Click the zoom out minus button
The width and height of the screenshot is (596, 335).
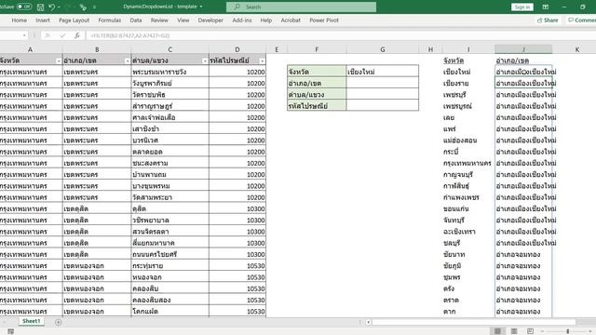coord(542,331)
